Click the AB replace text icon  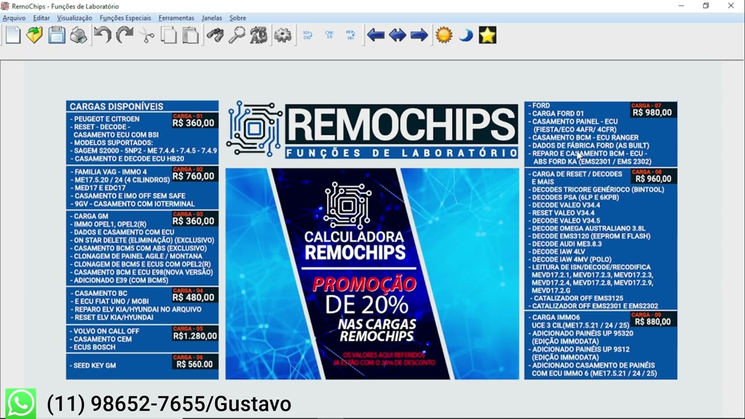click(258, 35)
